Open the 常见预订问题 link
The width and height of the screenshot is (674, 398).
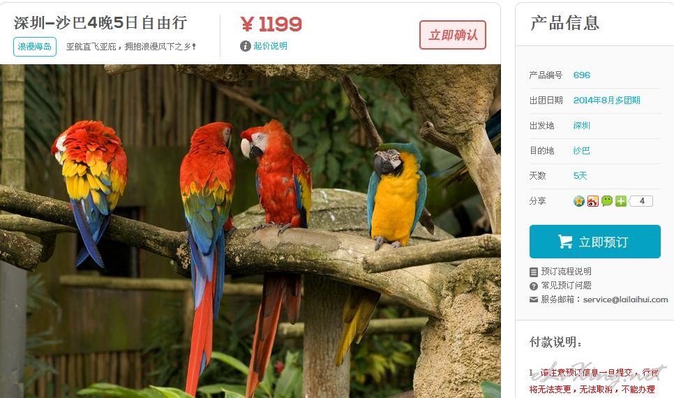pyautogui.click(x=566, y=286)
